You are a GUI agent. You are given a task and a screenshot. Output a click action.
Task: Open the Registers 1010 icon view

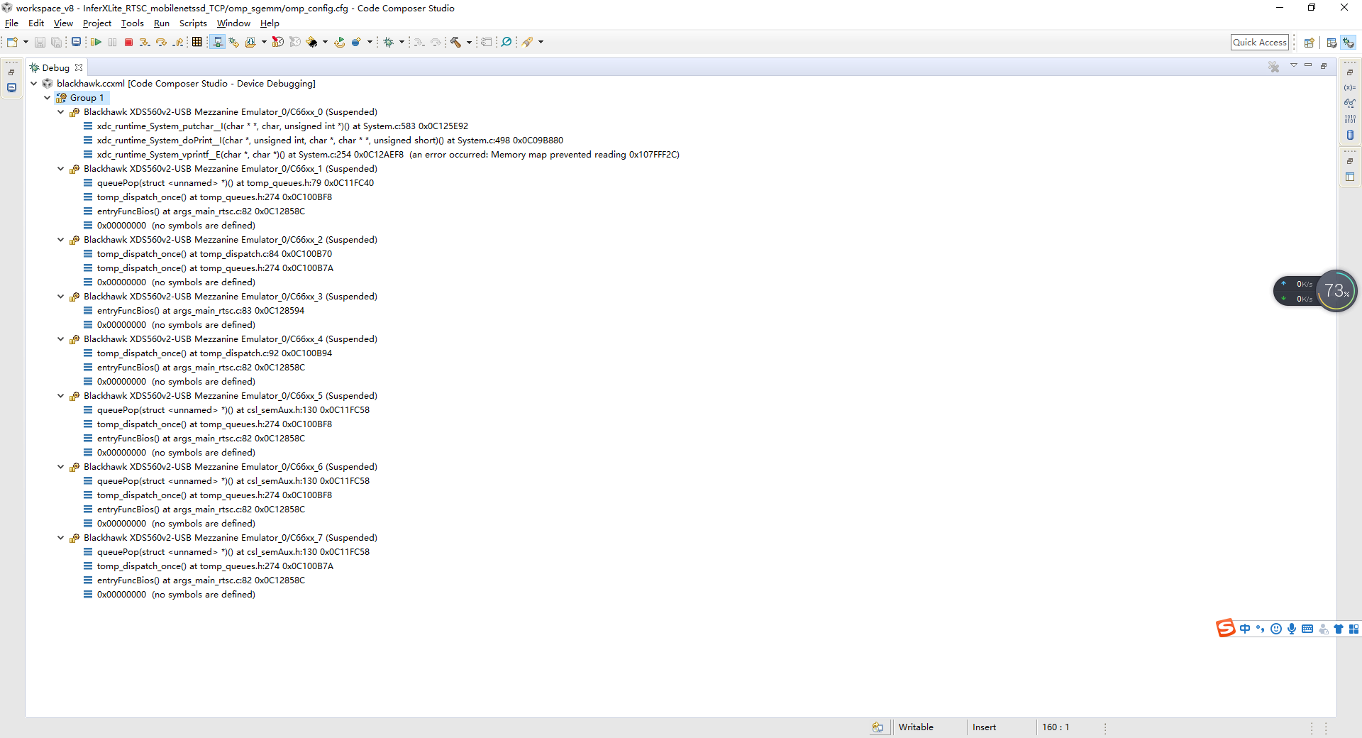tap(1350, 119)
